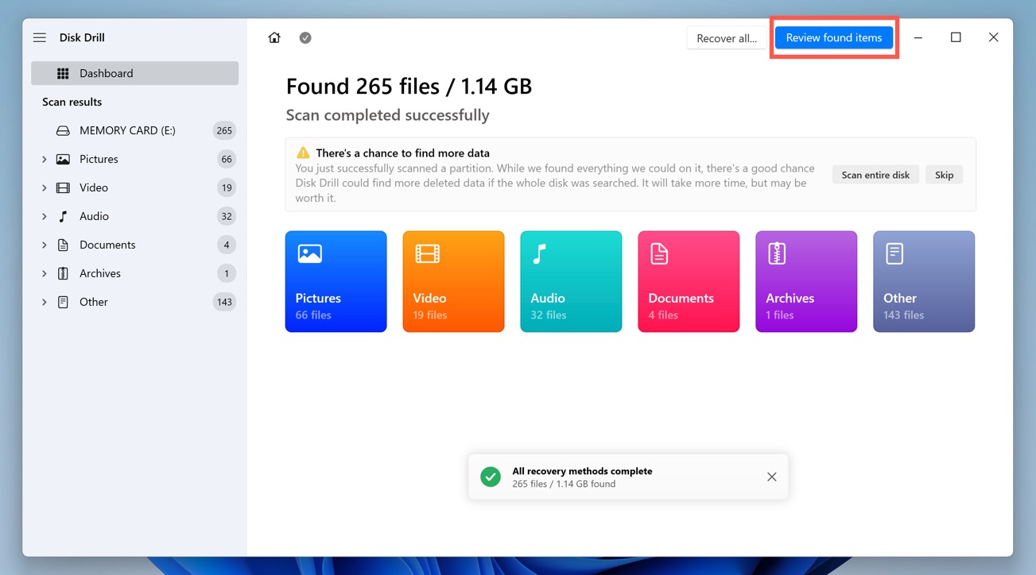Click the Found 265 files / 1.14 GB heading
1036x575 pixels.
pyautogui.click(x=409, y=86)
